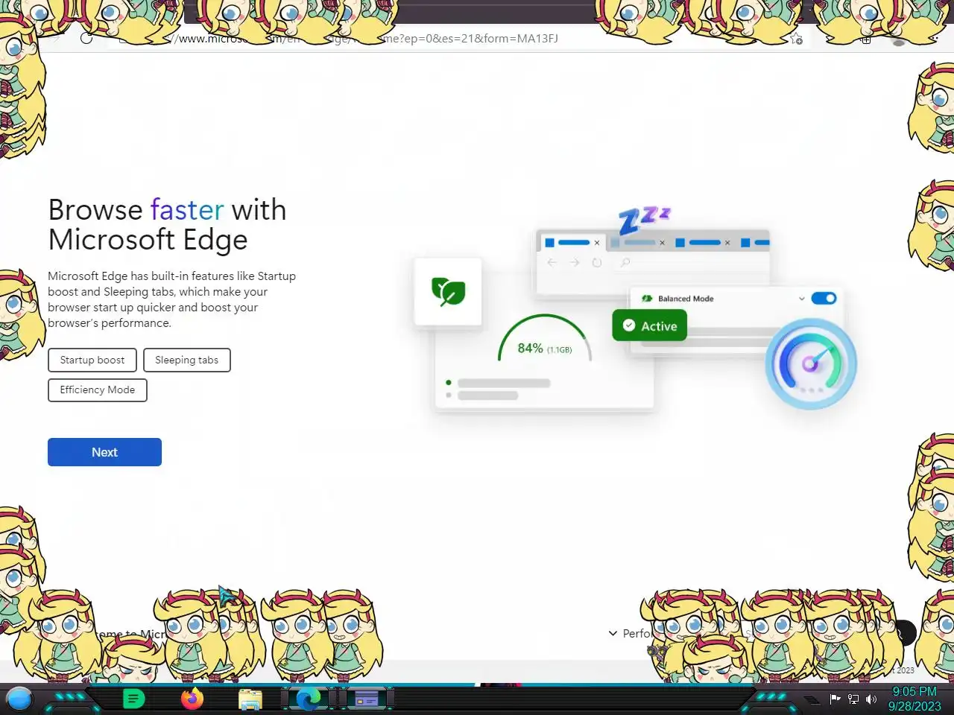Click the blue Next button
Viewport: 954px width, 715px height.
(x=104, y=452)
